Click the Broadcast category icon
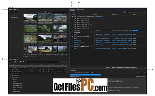 tap(13, 78)
